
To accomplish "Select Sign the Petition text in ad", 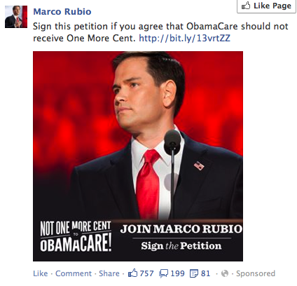I will (181, 246).
